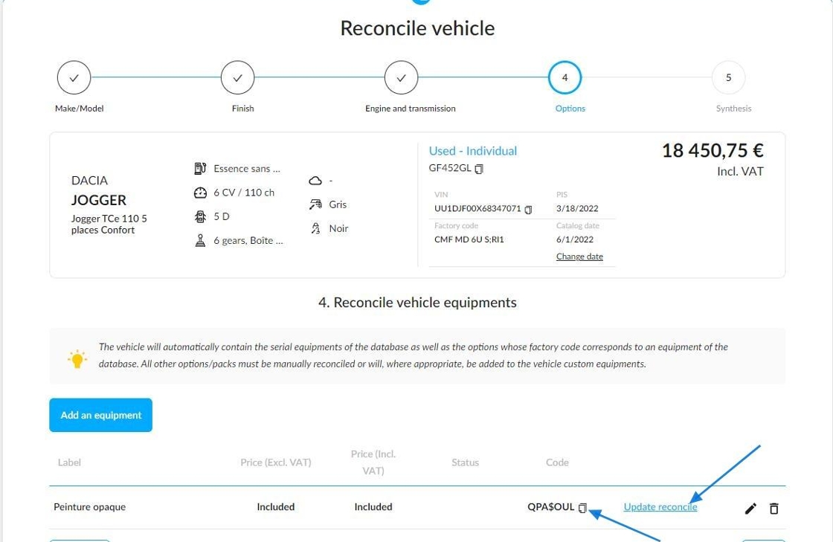This screenshot has height=542, width=833.
Task: Open Engine and transmission step
Action: [x=401, y=77]
